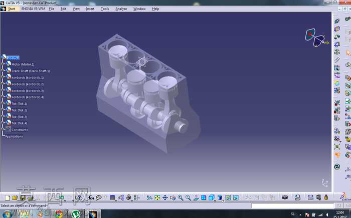The height and width of the screenshot is (218, 351).
Task: Click the Save icon in bottom toolbar
Action: (x=23, y=197)
